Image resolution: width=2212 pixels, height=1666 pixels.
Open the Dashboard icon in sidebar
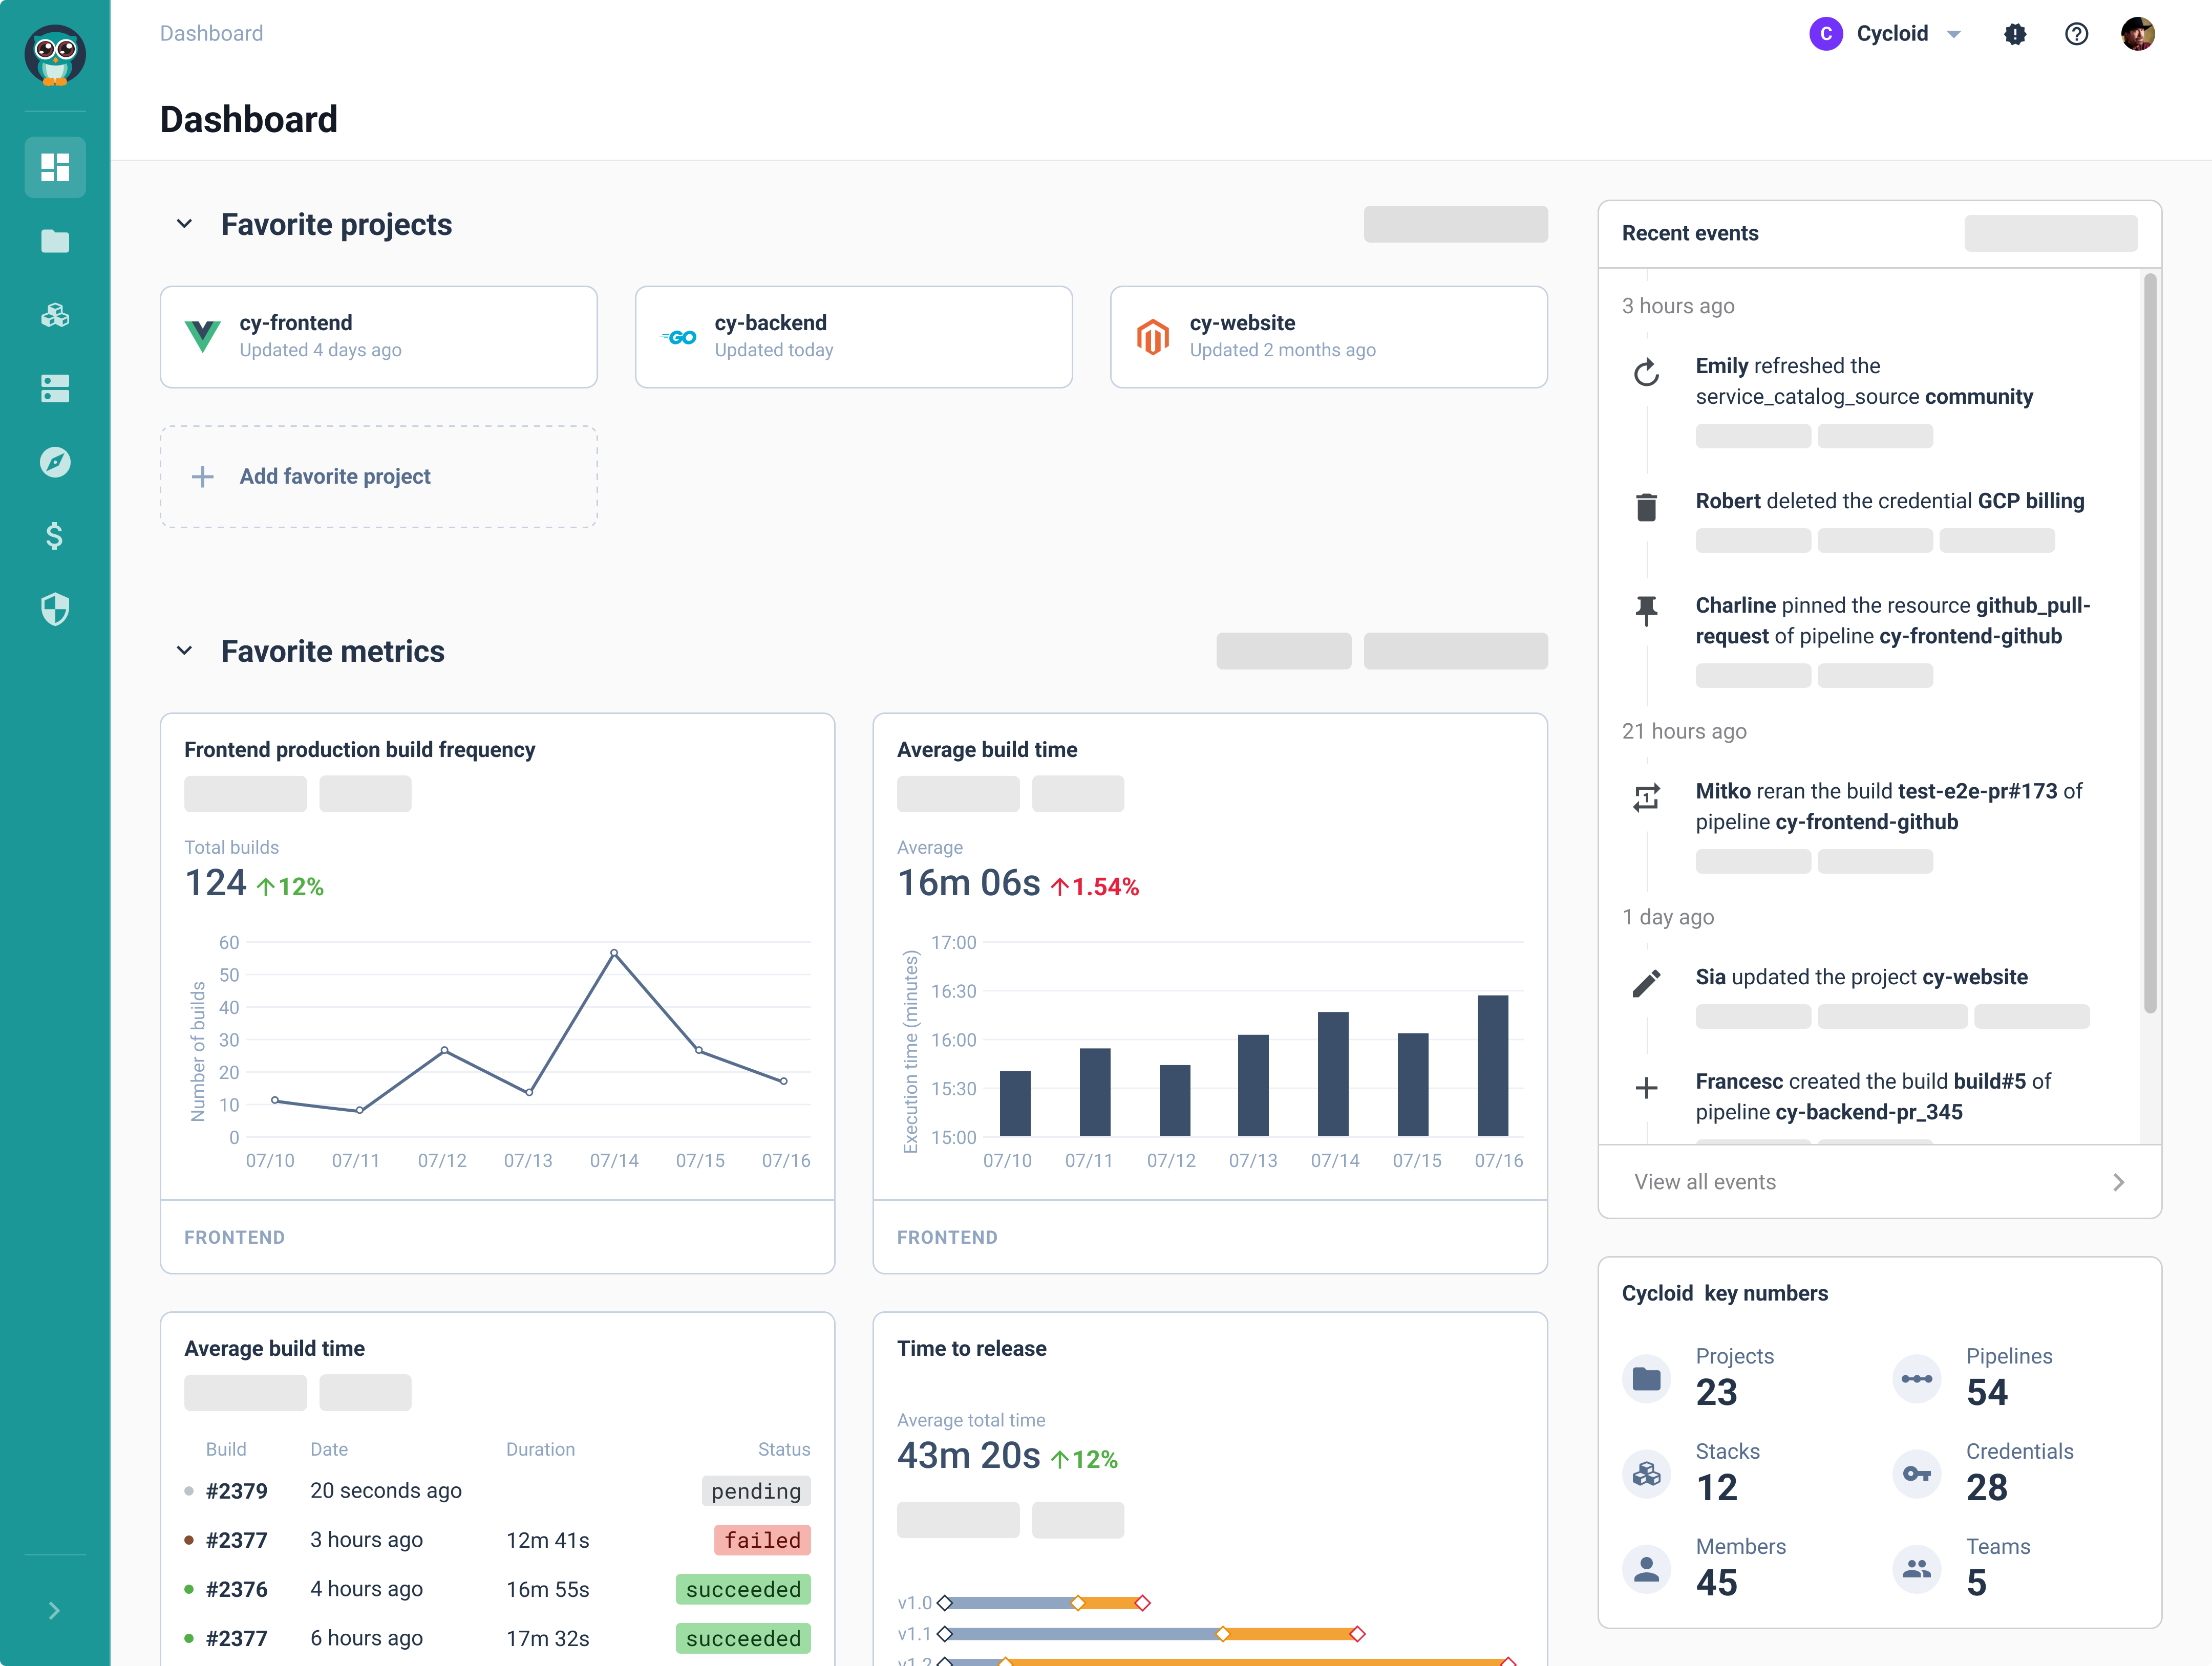[55, 167]
